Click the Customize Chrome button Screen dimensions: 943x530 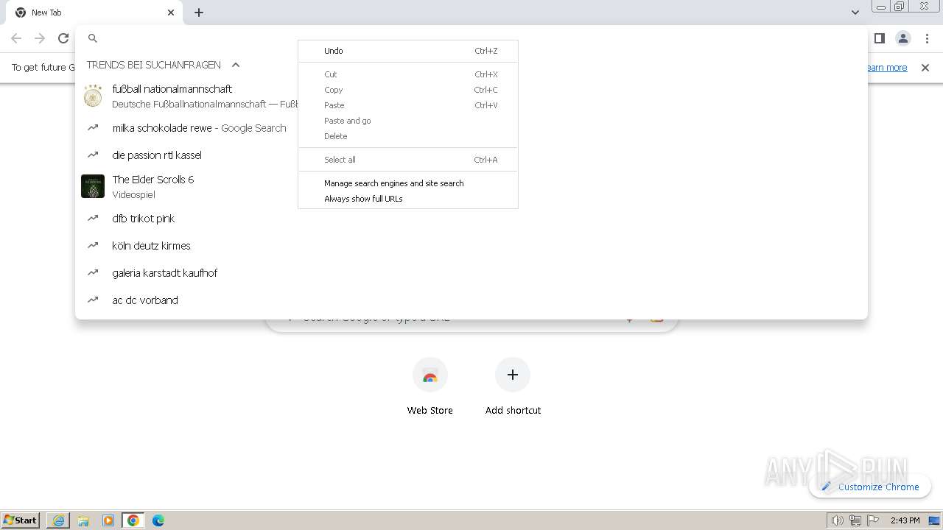[870, 487]
